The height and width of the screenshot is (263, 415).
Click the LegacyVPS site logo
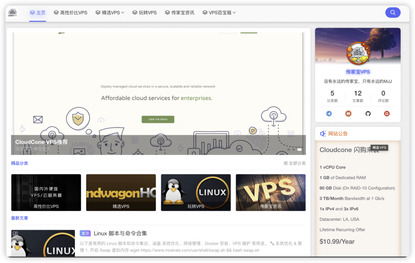coord(13,13)
